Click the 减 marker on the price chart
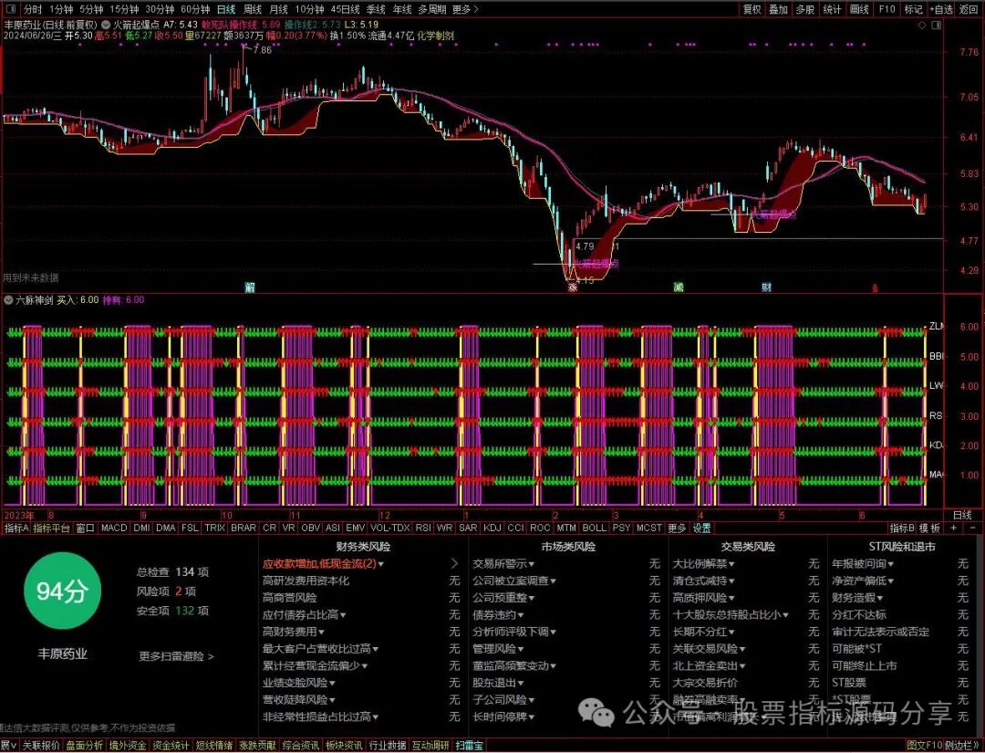 point(679,288)
